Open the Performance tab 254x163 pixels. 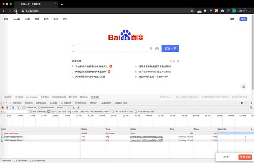[x=81, y=103]
